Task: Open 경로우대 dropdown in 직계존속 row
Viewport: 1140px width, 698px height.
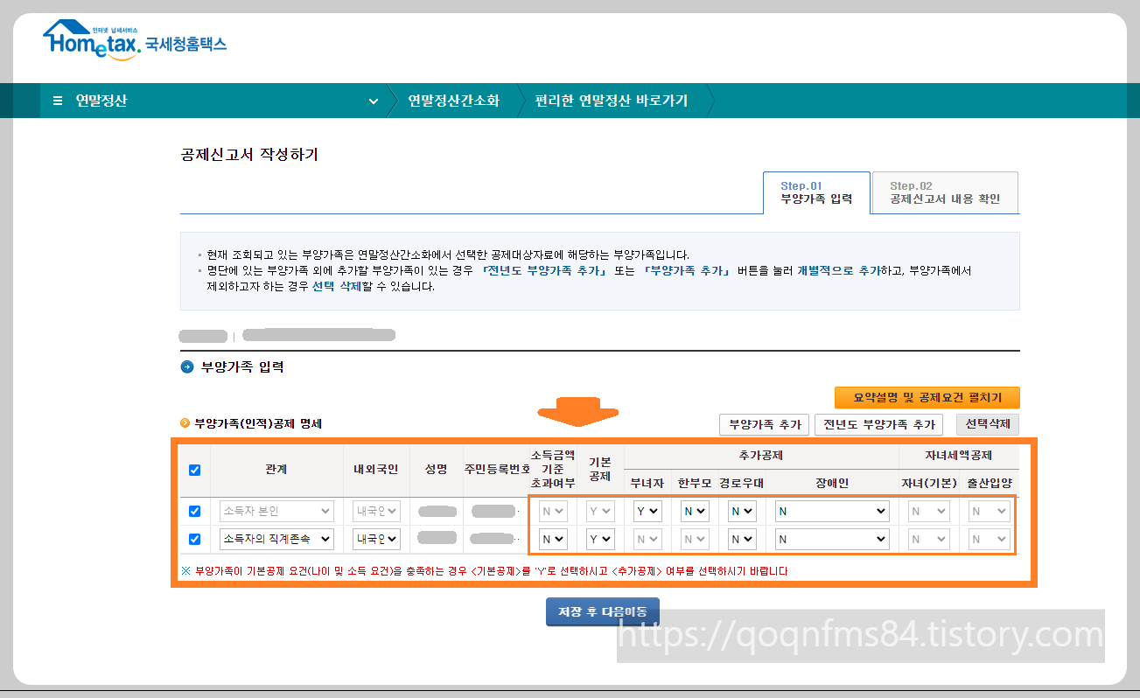Action: (x=742, y=539)
